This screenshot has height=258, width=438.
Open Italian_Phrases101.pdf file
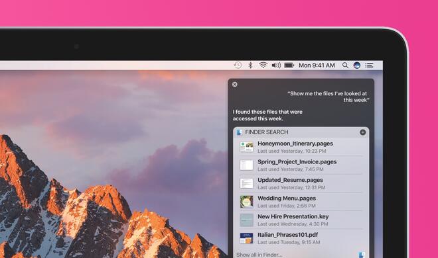(x=301, y=238)
